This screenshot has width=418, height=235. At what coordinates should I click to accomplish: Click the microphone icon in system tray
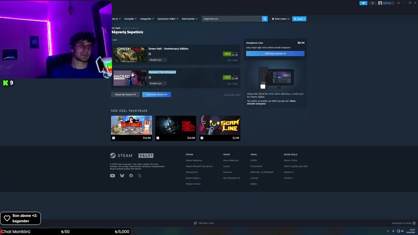coord(393,231)
